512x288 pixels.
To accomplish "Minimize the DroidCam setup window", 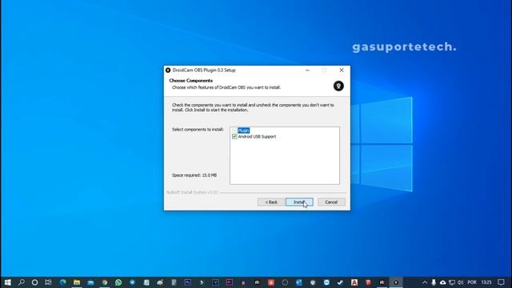I will pos(307,70).
